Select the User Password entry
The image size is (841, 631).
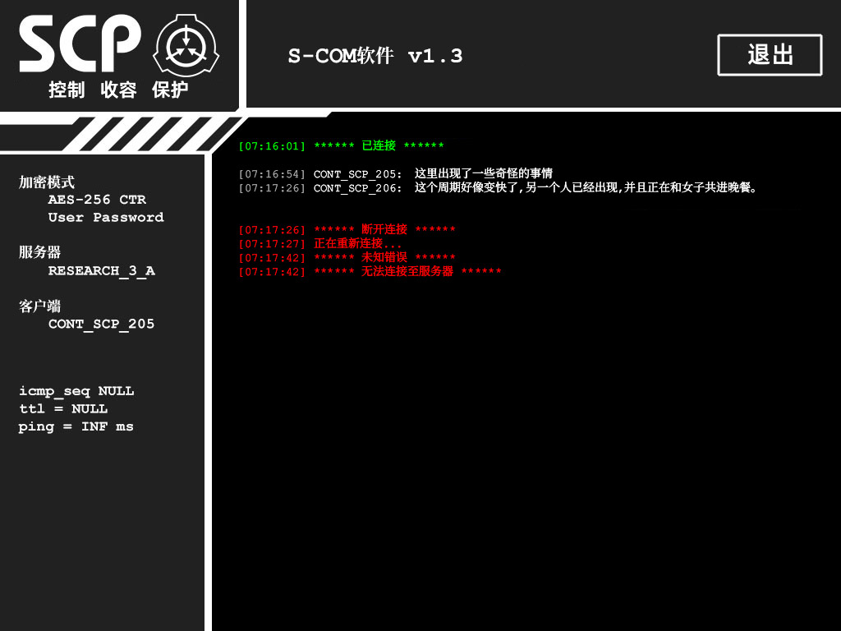[x=106, y=217]
